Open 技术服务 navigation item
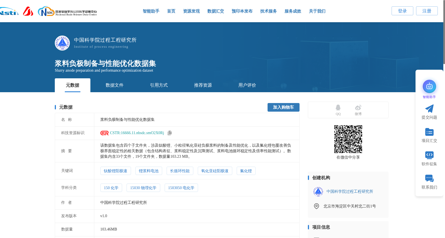Viewport: 445px width, 238px height. pyautogui.click(x=268, y=11)
